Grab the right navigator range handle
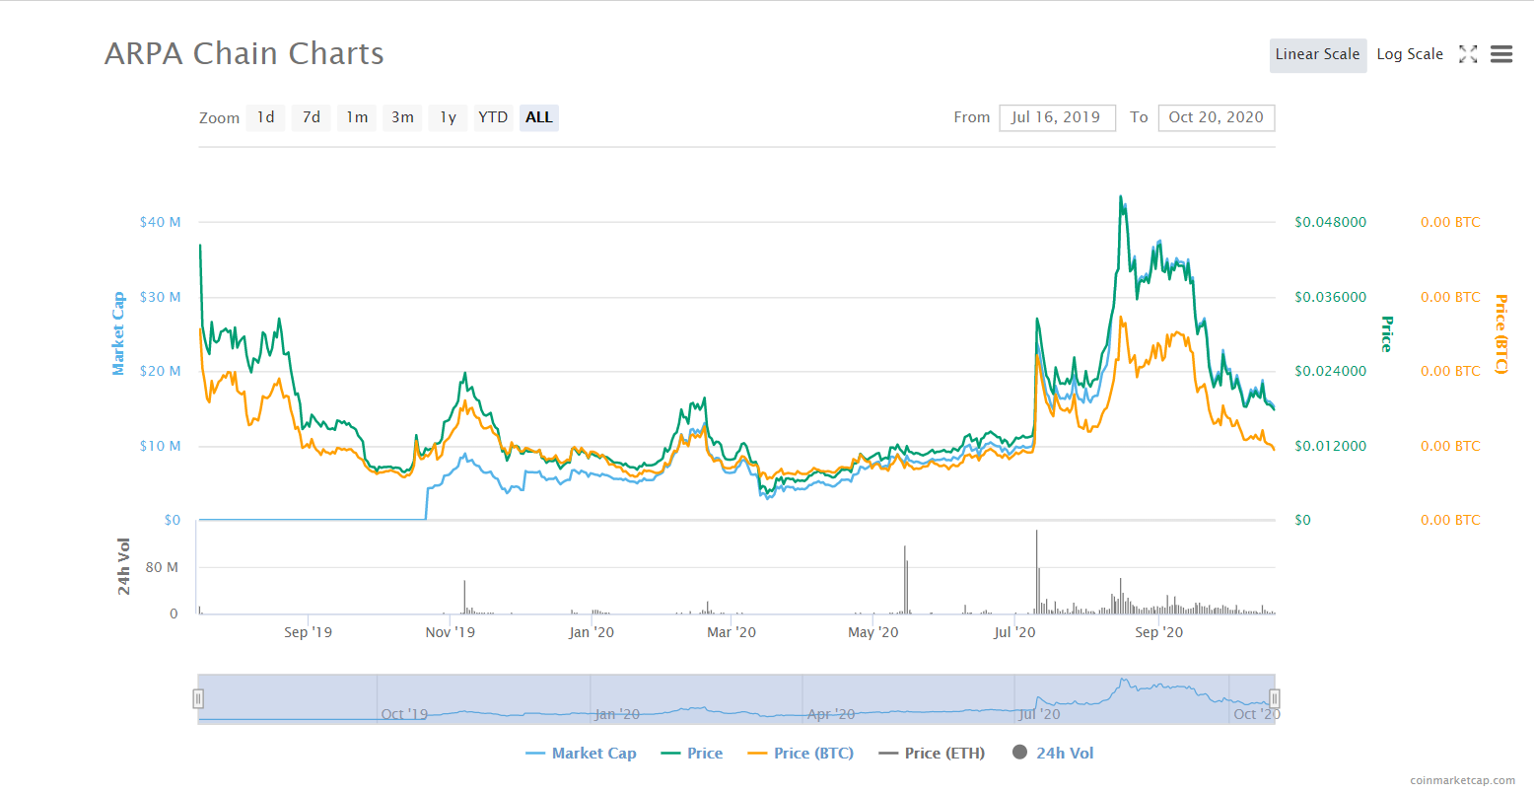1534x794 pixels. point(1274,699)
